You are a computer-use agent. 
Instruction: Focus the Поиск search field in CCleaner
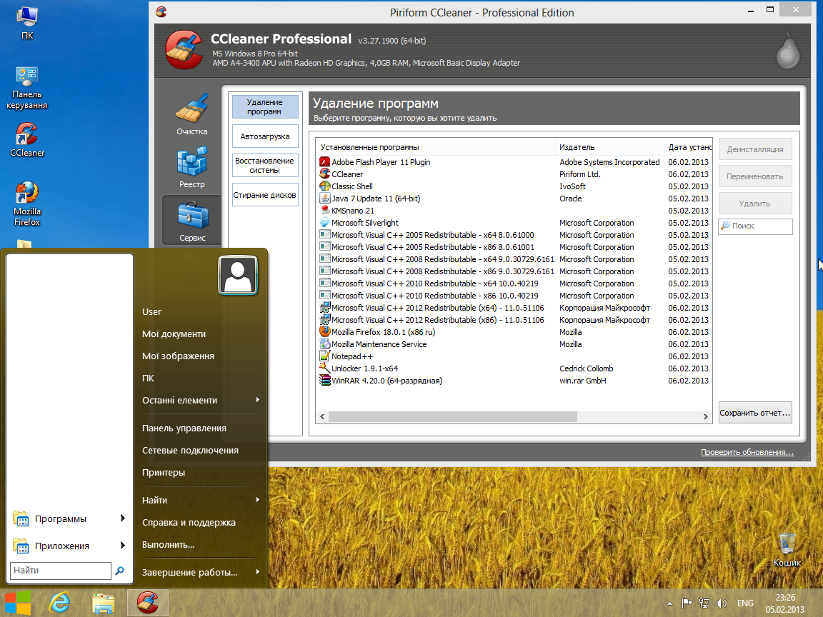click(754, 226)
